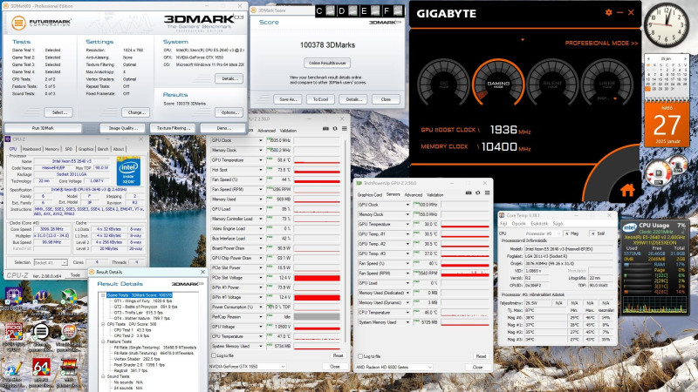Screen dimensions: 698x392
Task: Enable Log to file in AMD GPU-Z
Action: click(x=360, y=356)
